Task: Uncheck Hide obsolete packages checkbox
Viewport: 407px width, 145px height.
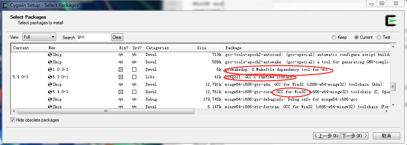Action: (12, 120)
